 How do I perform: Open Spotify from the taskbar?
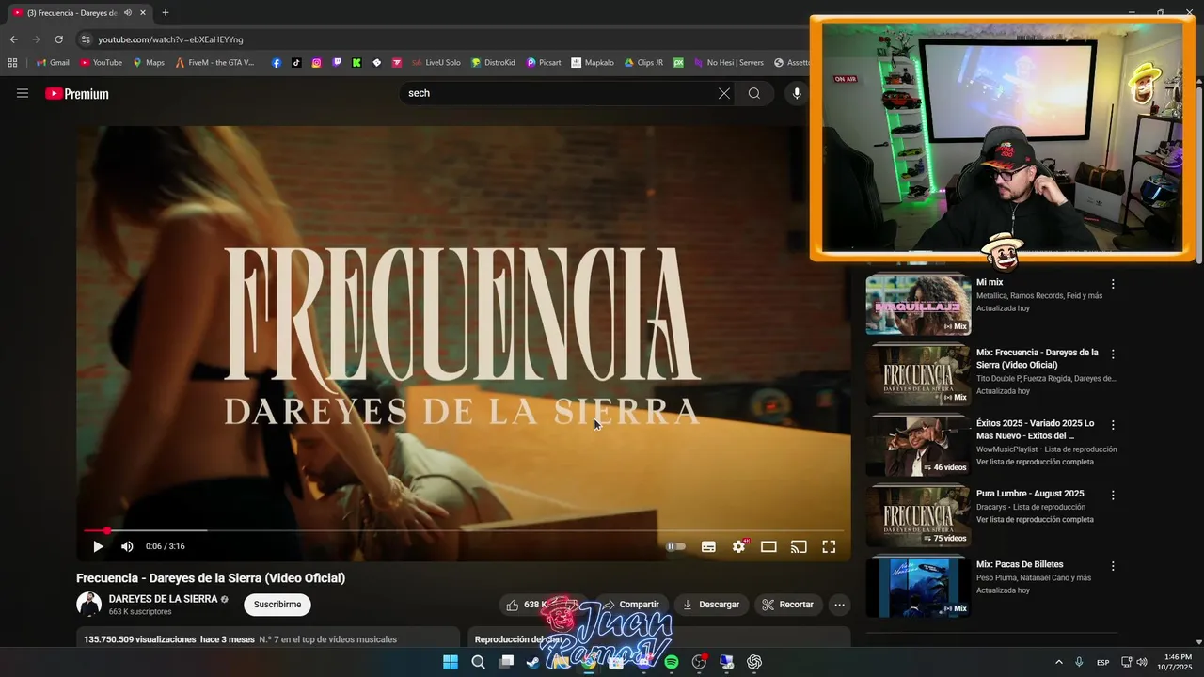coord(672,662)
